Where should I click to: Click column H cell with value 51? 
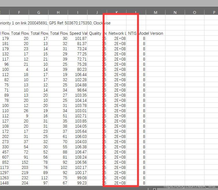[x=58, y=116]
